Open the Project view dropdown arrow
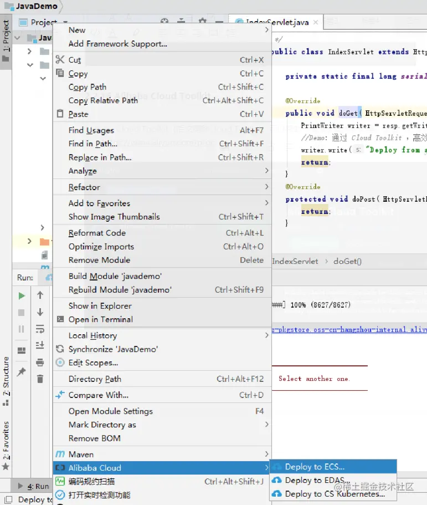 click(x=66, y=22)
